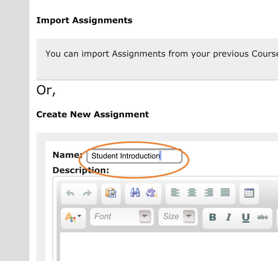Click the Create New Assignment heading

(92, 114)
